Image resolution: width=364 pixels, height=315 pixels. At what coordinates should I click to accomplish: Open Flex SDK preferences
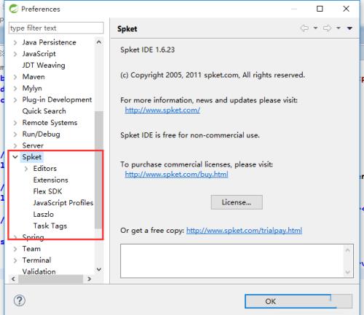[47, 191]
